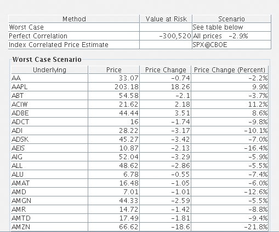Click the AMZN underlying cell
Image resolution: width=279 pixels, height=232 pixels.
coord(49,227)
